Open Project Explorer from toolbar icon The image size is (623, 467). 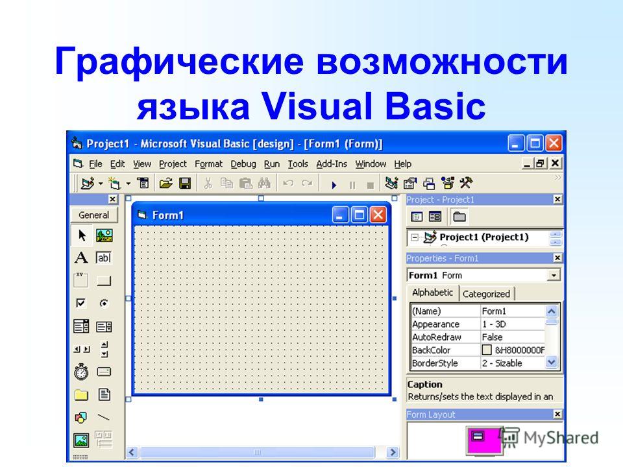[x=391, y=183]
